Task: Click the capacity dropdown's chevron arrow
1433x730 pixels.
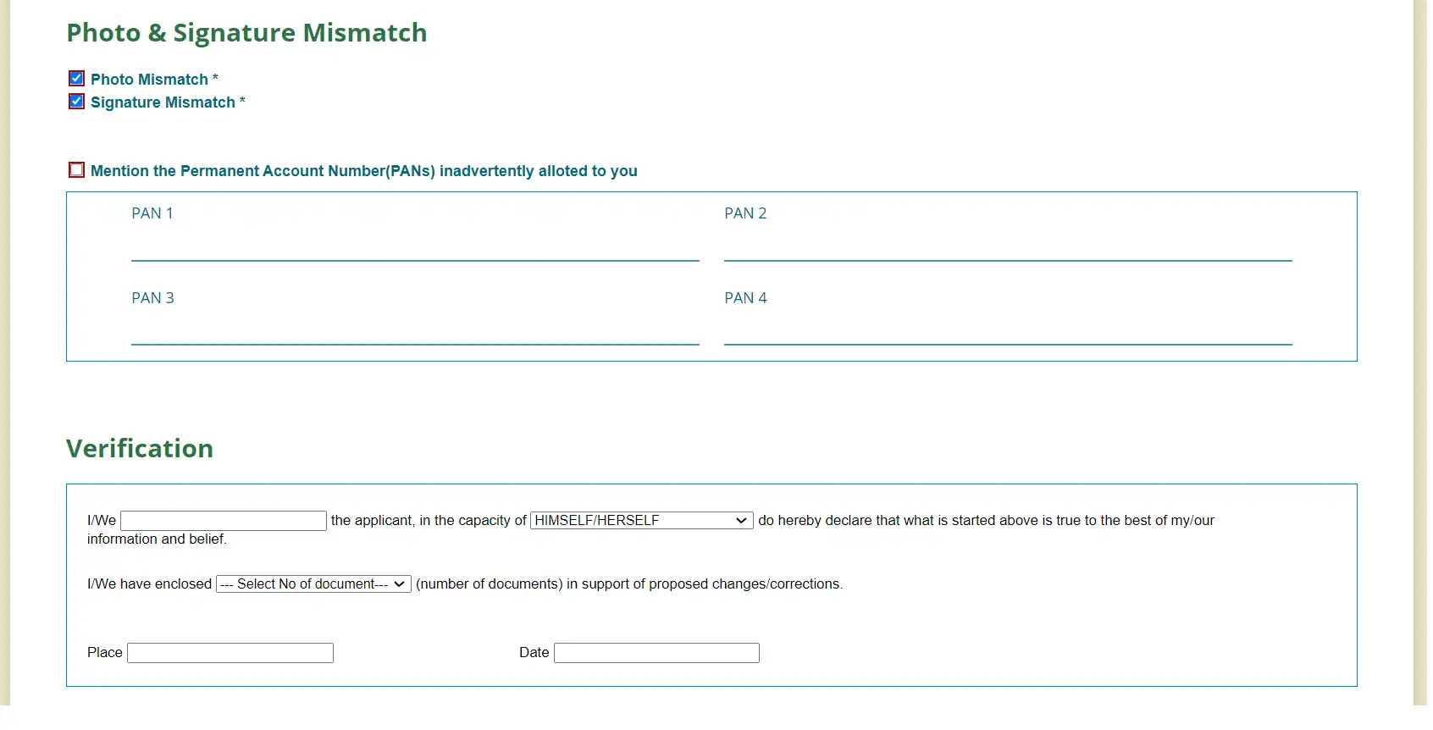Action: pyautogui.click(x=741, y=520)
